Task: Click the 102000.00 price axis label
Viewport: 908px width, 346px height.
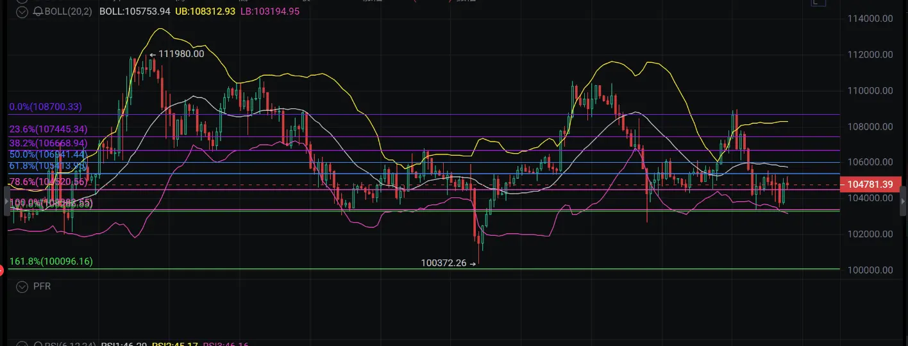Action: [x=869, y=234]
